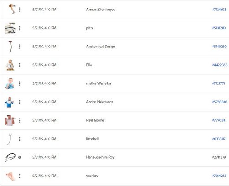Open the options menu for vsurkov row
Viewport: 229px width, 186px height.
20,176
